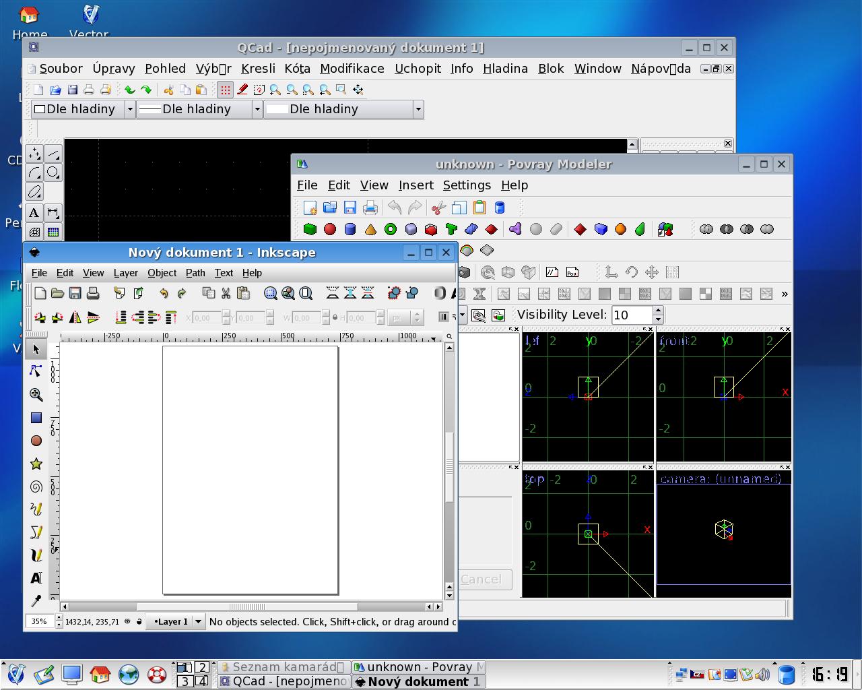Select the Inkscape color dropper tool
862x690 pixels.
pyautogui.click(x=36, y=600)
